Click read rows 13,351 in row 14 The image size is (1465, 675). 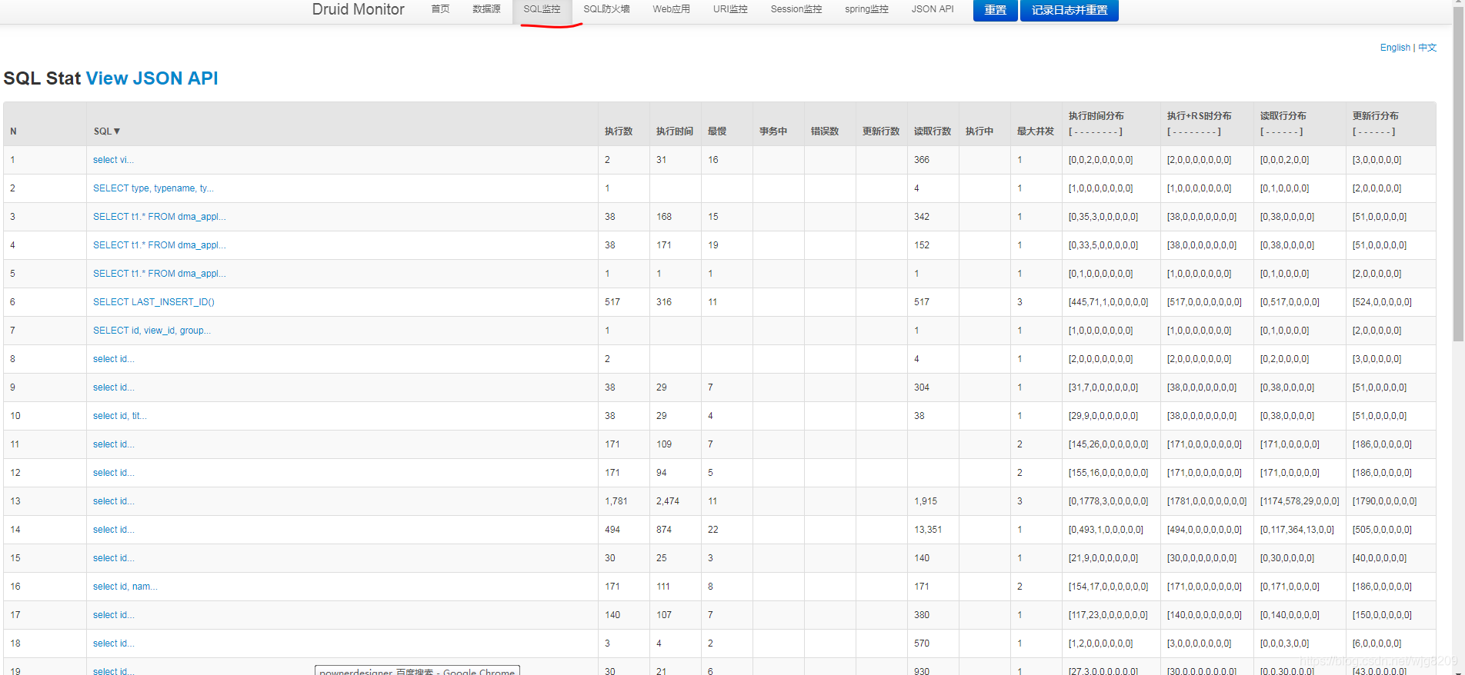click(x=928, y=530)
